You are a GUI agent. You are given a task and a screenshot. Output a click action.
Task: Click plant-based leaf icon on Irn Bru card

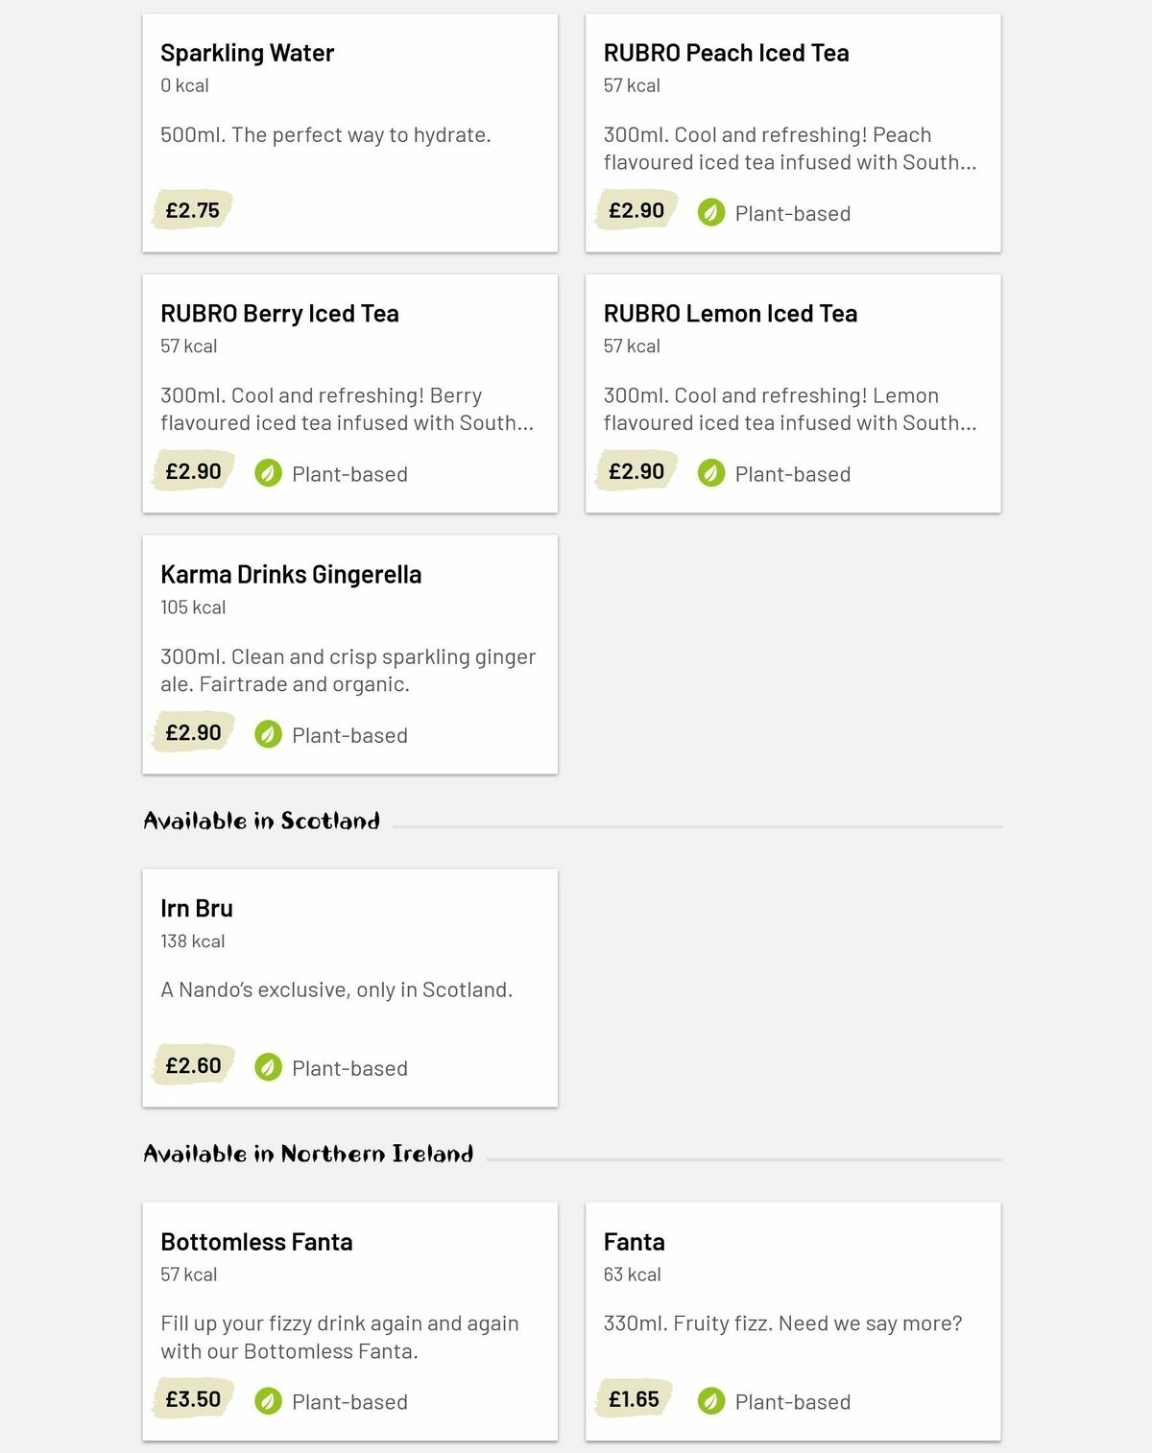[268, 1067]
